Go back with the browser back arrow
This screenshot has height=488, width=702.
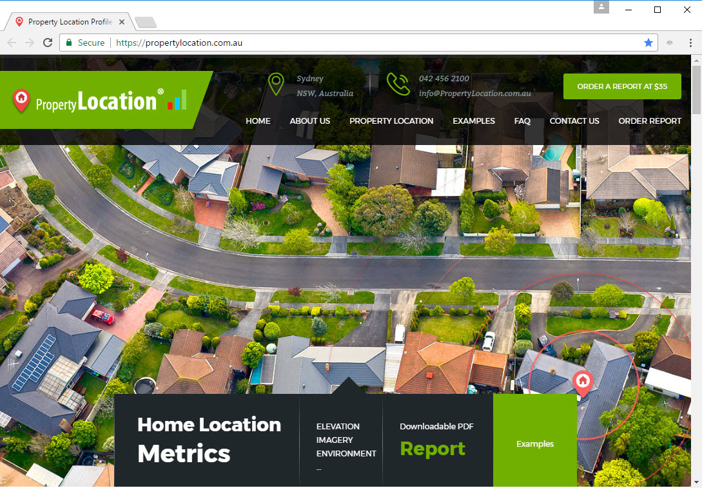coord(12,43)
